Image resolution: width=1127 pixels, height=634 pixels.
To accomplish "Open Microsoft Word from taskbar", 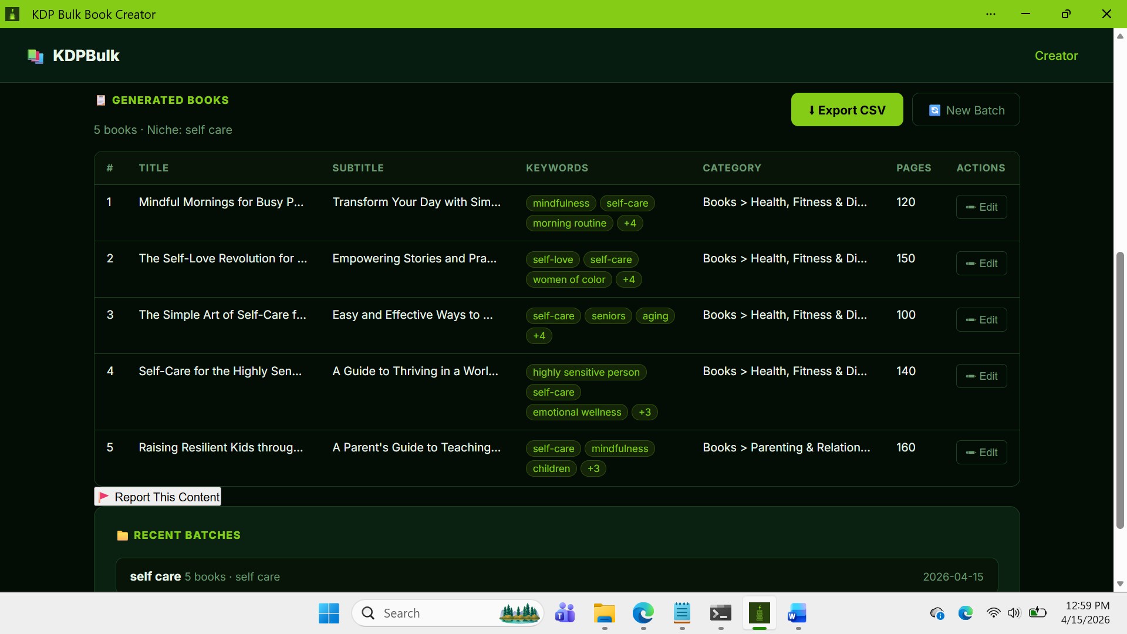I will tap(797, 613).
